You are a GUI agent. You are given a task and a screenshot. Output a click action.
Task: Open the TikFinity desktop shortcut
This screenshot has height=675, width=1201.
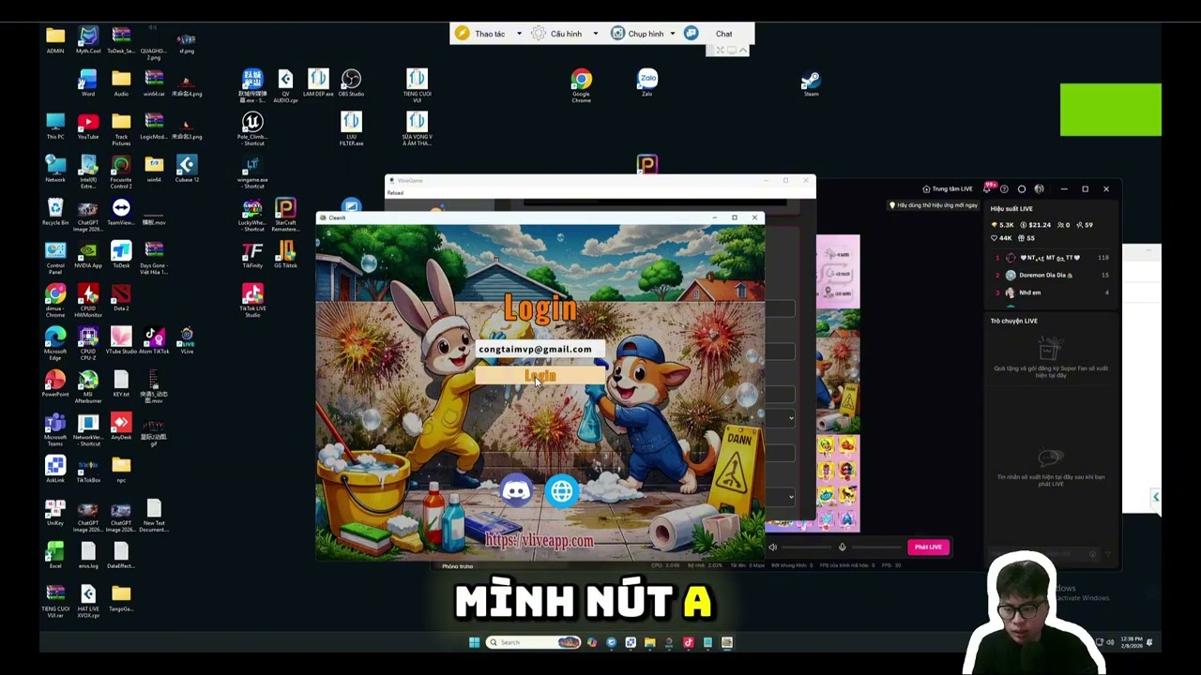click(x=252, y=254)
